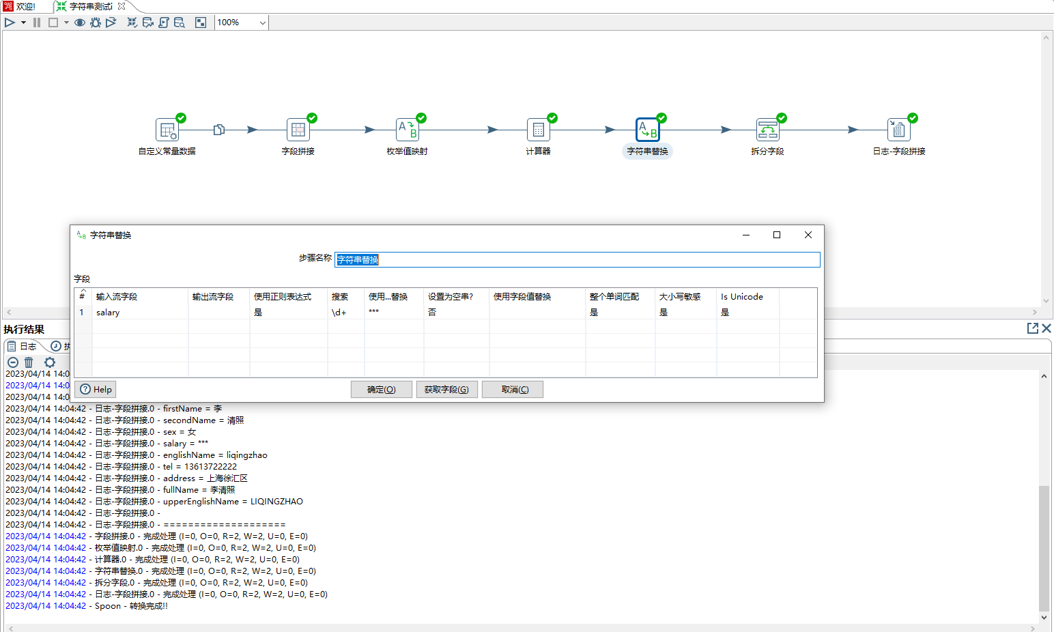This screenshot has height=632, width=1054.
Task: Open log settings gear icon
Action: 50,362
